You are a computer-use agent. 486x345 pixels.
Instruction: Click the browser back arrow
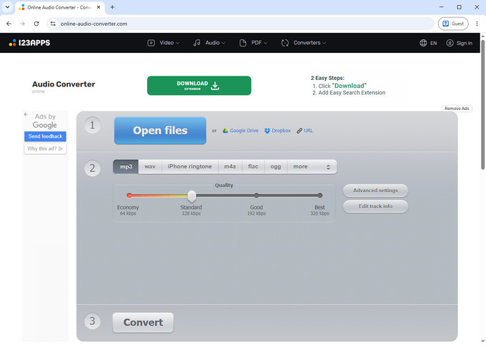[9, 24]
